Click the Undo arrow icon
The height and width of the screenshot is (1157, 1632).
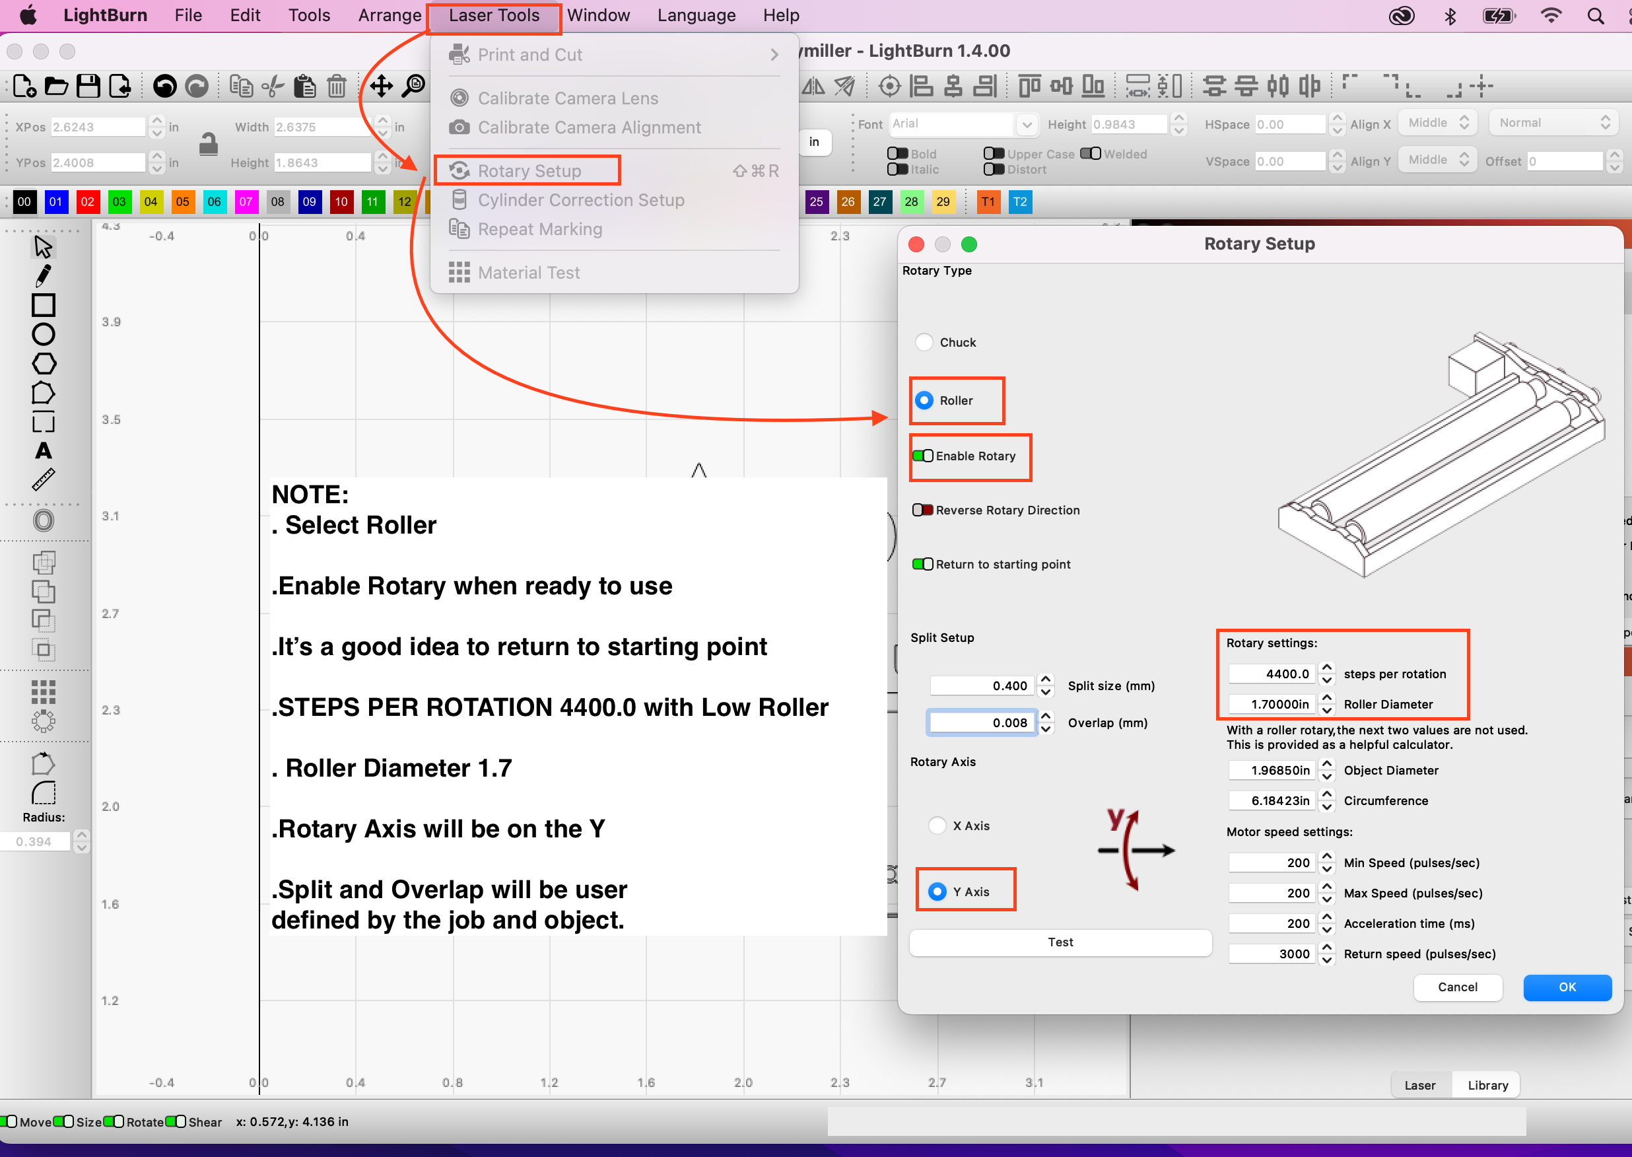tap(164, 87)
